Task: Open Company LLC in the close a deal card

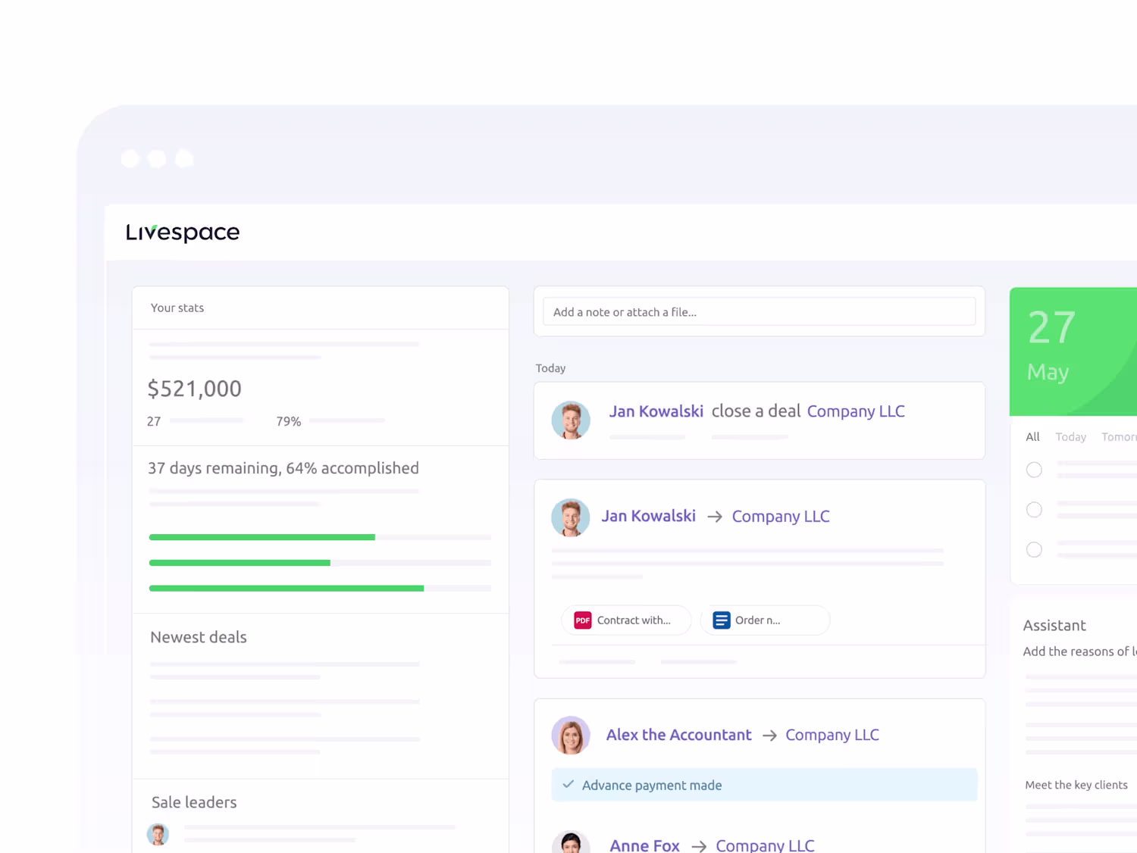Action: click(856, 411)
